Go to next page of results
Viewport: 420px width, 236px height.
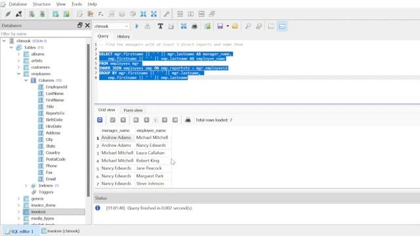(165, 120)
